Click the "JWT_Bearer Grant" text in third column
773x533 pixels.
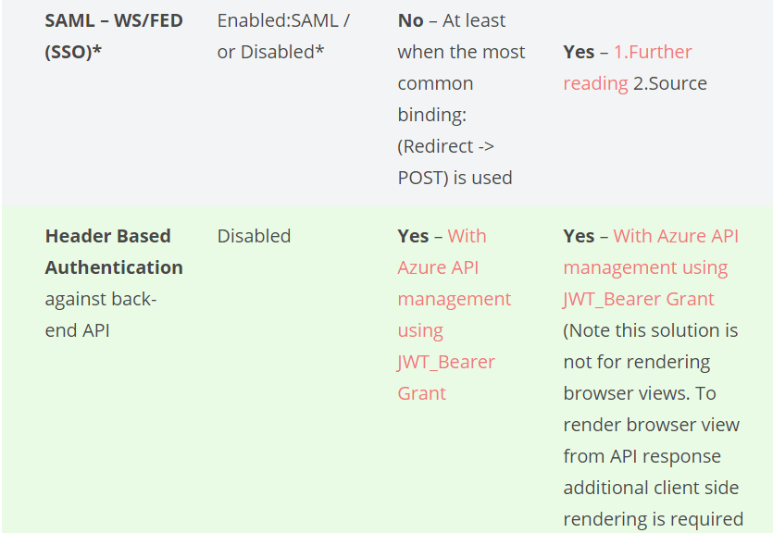[446, 378]
